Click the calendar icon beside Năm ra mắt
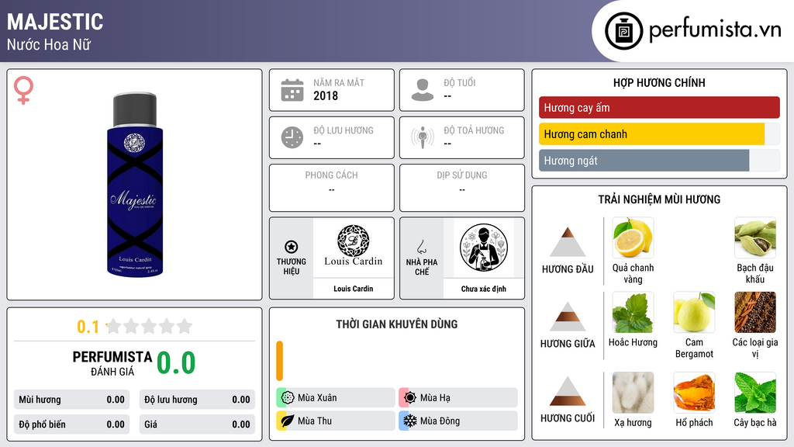Screen dimensions: 794x447 (292, 90)
